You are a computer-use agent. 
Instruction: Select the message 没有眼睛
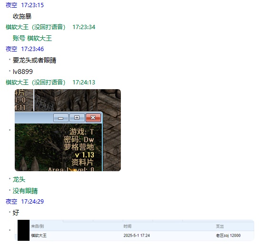25,191
